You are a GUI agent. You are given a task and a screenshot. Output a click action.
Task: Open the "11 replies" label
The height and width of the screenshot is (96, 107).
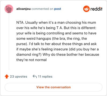(x=45, y=77)
